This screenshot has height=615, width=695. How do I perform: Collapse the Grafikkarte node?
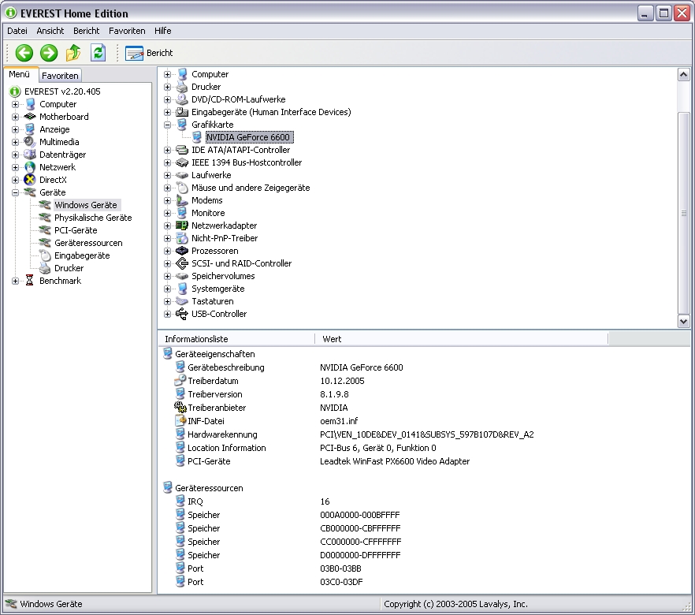pos(168,125)
